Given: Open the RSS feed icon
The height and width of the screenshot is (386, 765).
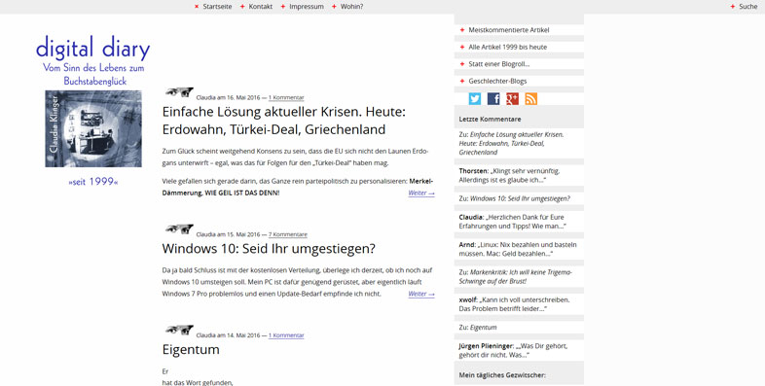Looking at the screenshot, I should point(531,99).
